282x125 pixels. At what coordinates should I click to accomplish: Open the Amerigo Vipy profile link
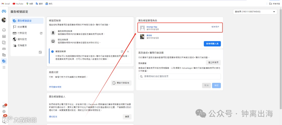(x=152, y=27)
